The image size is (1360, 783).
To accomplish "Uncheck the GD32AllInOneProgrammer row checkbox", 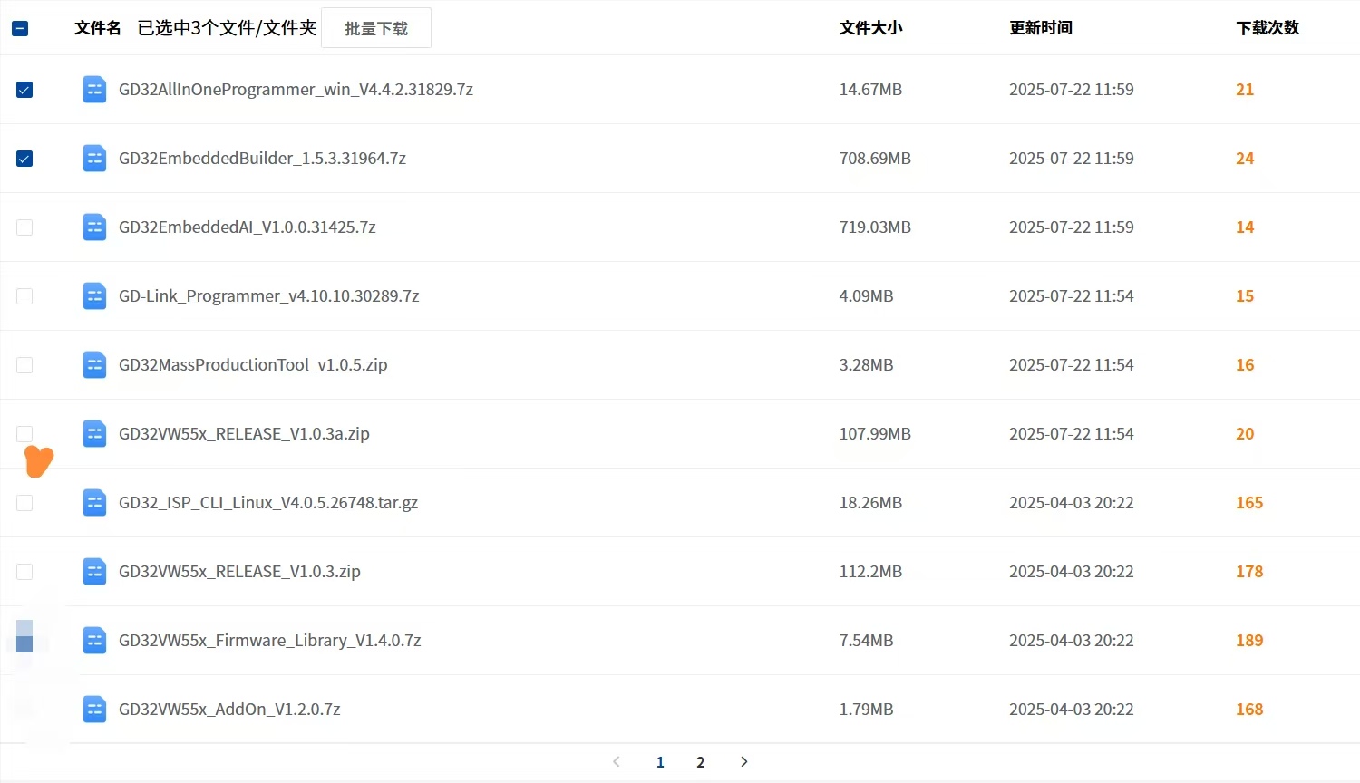I will point(24,90).
